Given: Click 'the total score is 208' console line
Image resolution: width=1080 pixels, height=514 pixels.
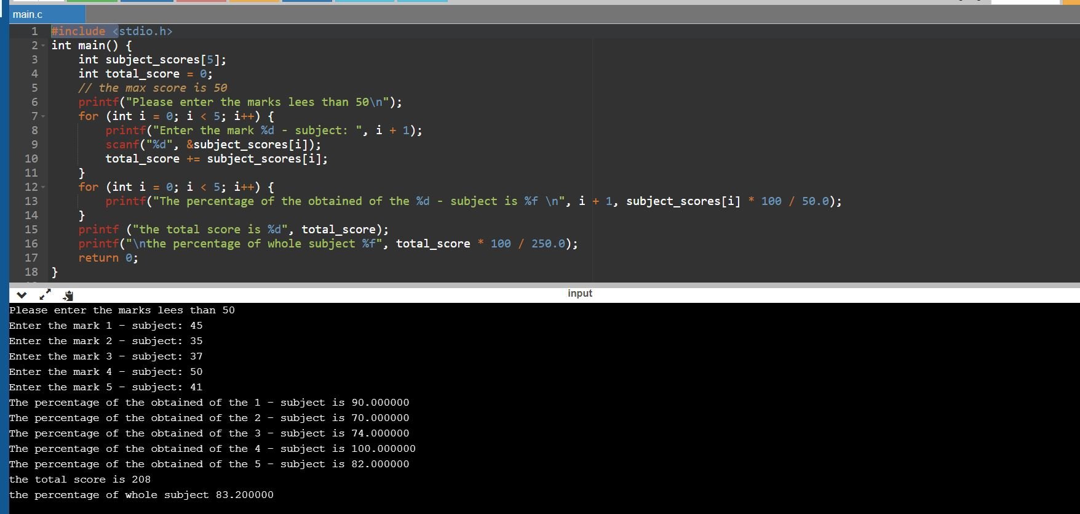Looking at the screenshot, I should tap(80, 480).
